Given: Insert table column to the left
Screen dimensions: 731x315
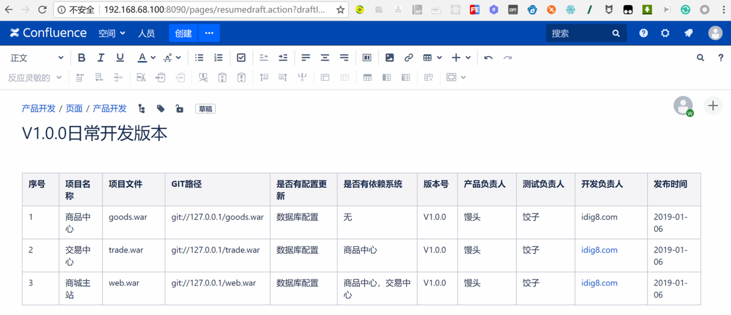Looking at the screenshot, I should click(x=264, y=77).
